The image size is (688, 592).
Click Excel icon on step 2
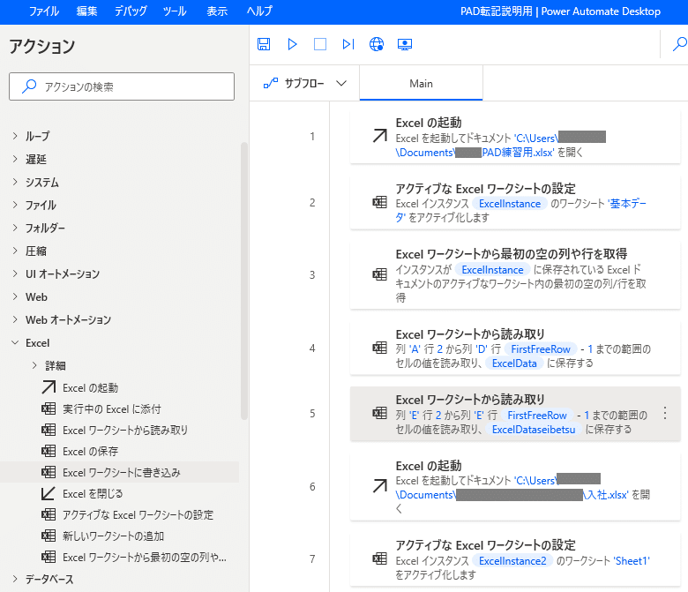click(379, 202)
